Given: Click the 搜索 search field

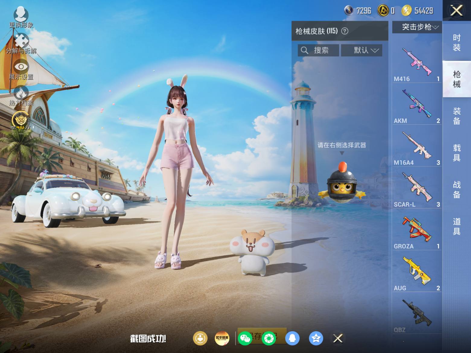Looking at the screenshot, I should coord(318,50).
